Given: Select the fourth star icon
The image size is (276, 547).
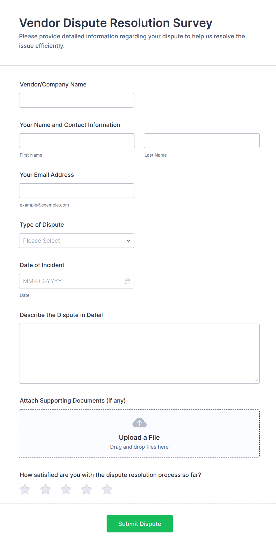Looking at the screenshot, I should [86, 489].
